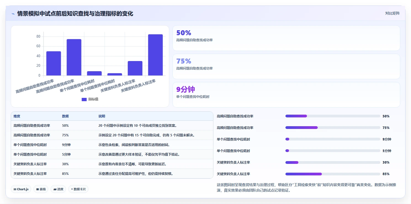Click the progress bar showing 5分钟
411x204 pixels.
pyautogui.click(x=333, y=151)
